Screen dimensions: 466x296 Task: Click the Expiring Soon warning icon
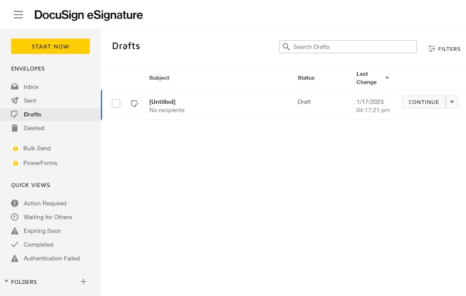point(15,231)
